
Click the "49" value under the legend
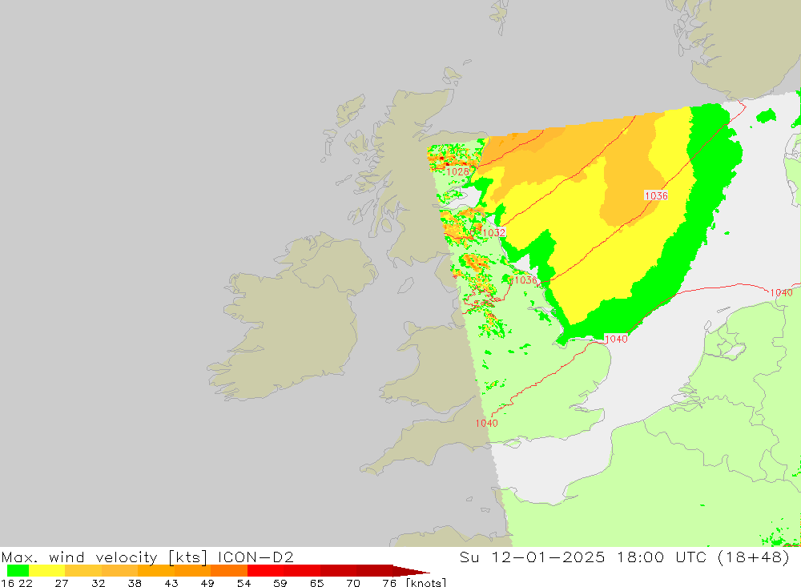coord(207,582)
